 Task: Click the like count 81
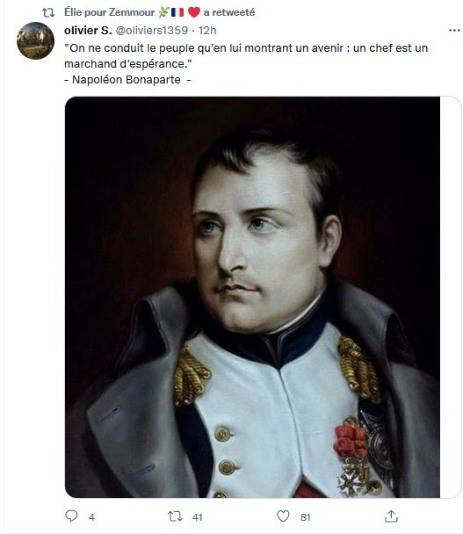305,517
